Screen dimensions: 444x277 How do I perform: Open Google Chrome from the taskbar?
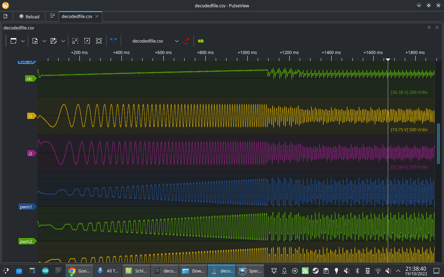click(x=79, y=271)
